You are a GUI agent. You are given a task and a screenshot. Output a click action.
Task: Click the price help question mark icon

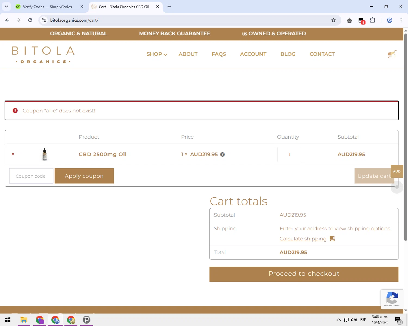[222, 155]
